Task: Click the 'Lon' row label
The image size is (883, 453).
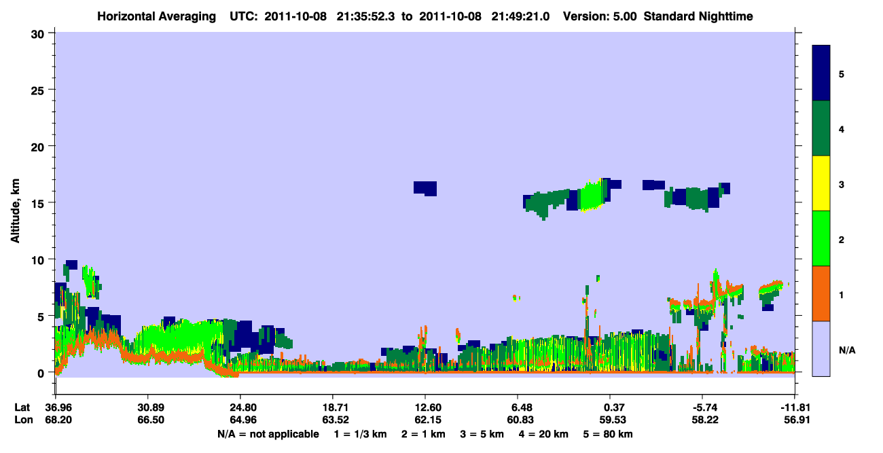Action: click(x=22, y=420)
